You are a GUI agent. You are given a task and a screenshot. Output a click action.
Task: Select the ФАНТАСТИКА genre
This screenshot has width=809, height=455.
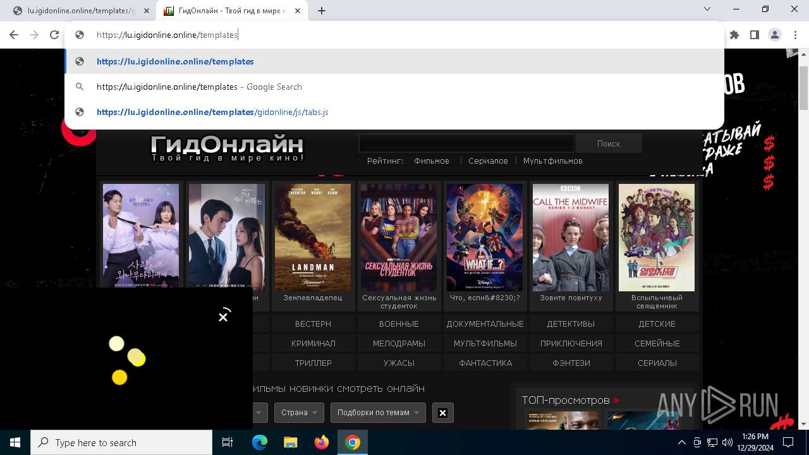coord(485,363)
